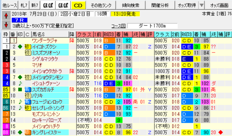Click the red down arrow race navigator
The height and width of the screenshot is (136, 232).
pos(6,25)
